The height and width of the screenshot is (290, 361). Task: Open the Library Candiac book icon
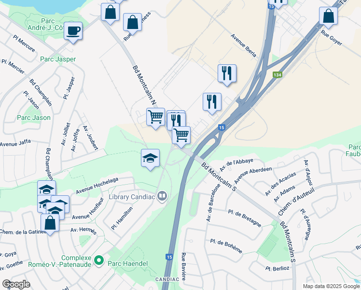pos(162,196)
